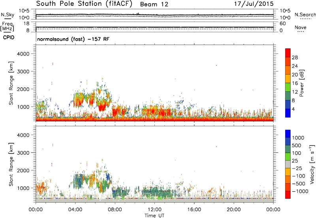Select the '20:00' time tick label

(234, 210)
